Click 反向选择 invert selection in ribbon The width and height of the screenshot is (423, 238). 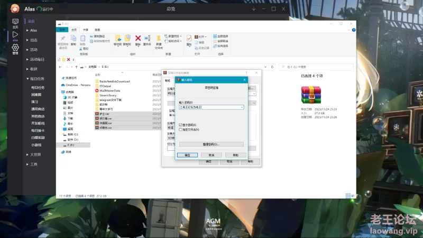(220, 46)
